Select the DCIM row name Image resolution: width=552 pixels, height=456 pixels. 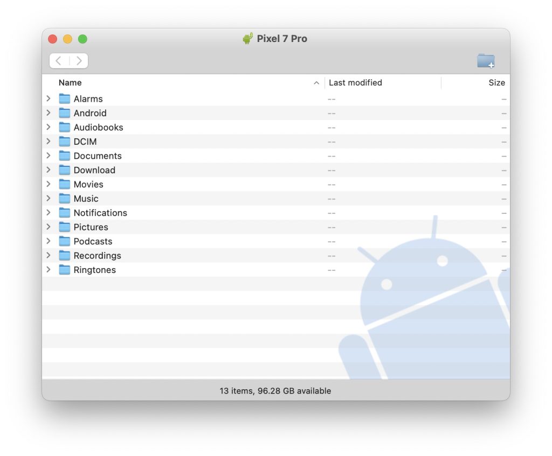click(x=85, y=142)
